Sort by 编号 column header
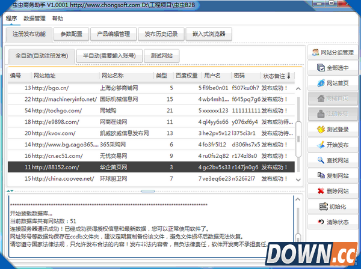 click(19, 76)
